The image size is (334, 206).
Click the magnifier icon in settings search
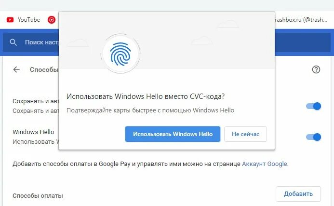coord(13,42)
